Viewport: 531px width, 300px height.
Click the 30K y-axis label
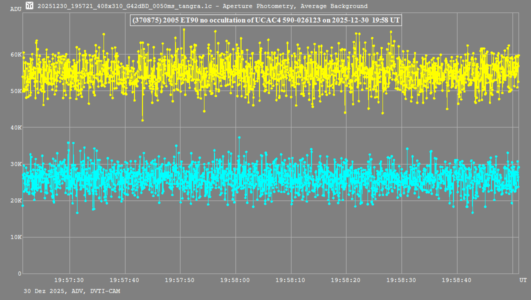pos(15,164)
